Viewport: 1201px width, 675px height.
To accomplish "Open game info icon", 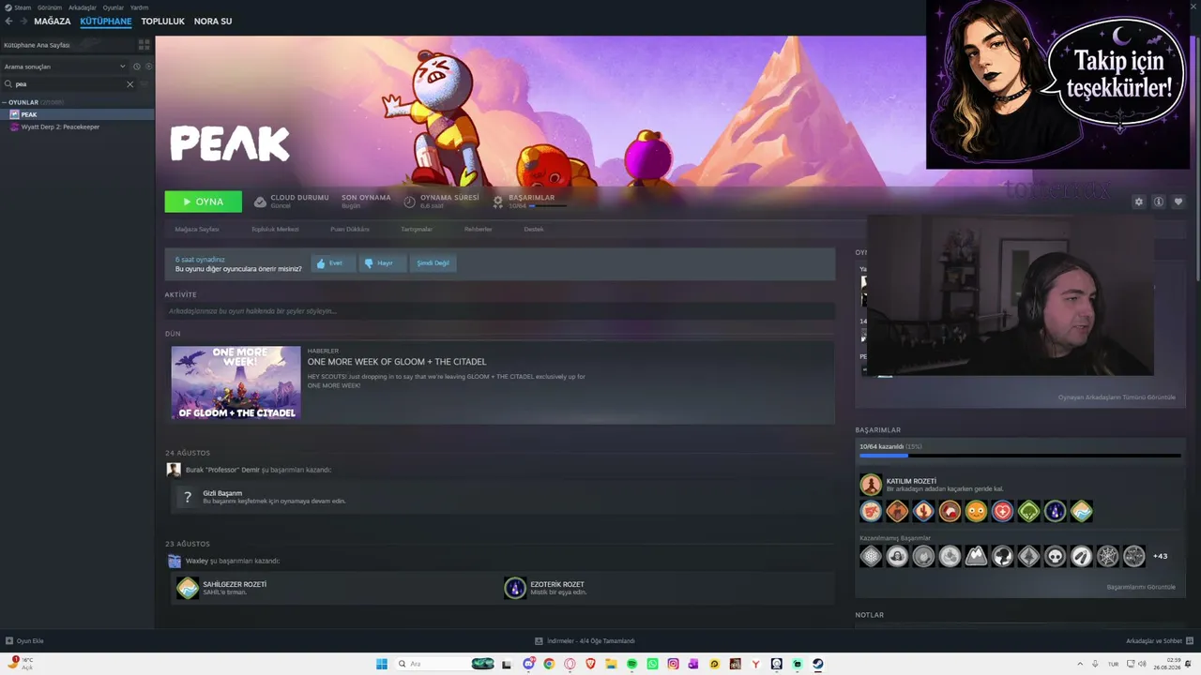I will [x=1159, y=202].
